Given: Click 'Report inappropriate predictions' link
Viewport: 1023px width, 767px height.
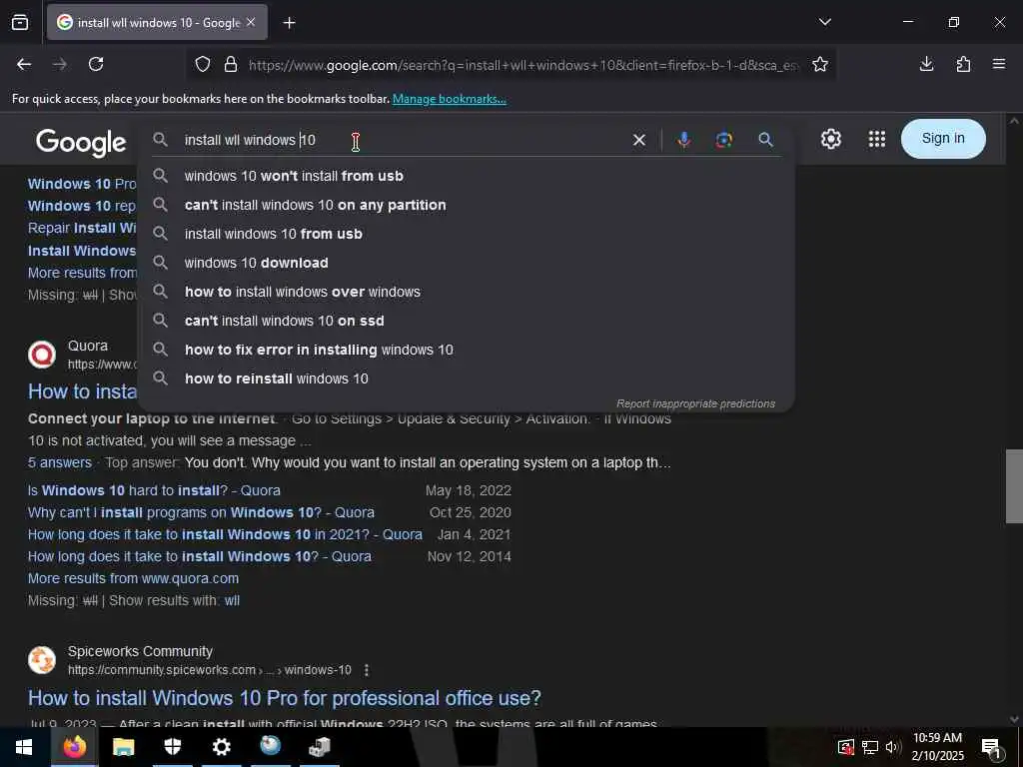Looking at the screenshot, I should [x=695, y=403].
